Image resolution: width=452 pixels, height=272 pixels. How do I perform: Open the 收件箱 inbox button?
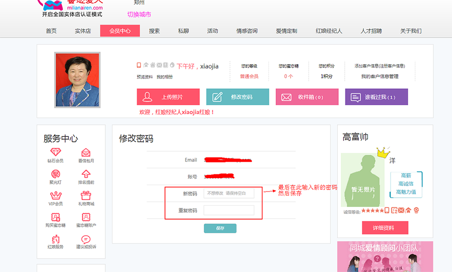(x=307, y=97)
